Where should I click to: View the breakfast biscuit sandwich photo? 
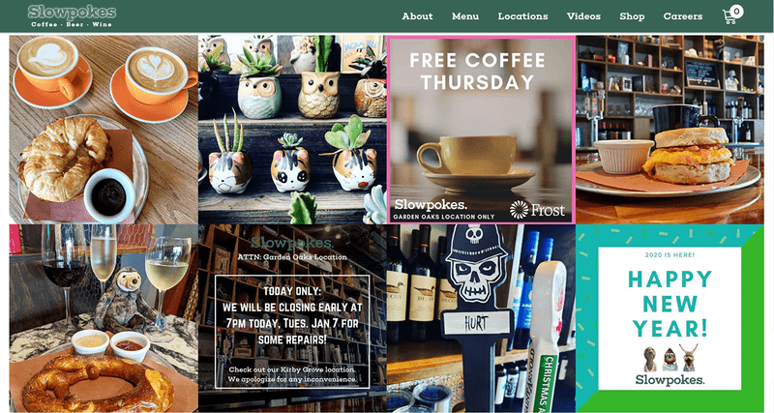point(670,130)
